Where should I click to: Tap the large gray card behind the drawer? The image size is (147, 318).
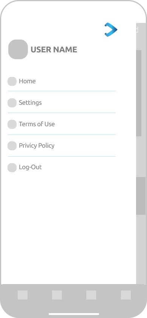pyautogui.click(x=139, y=93)
